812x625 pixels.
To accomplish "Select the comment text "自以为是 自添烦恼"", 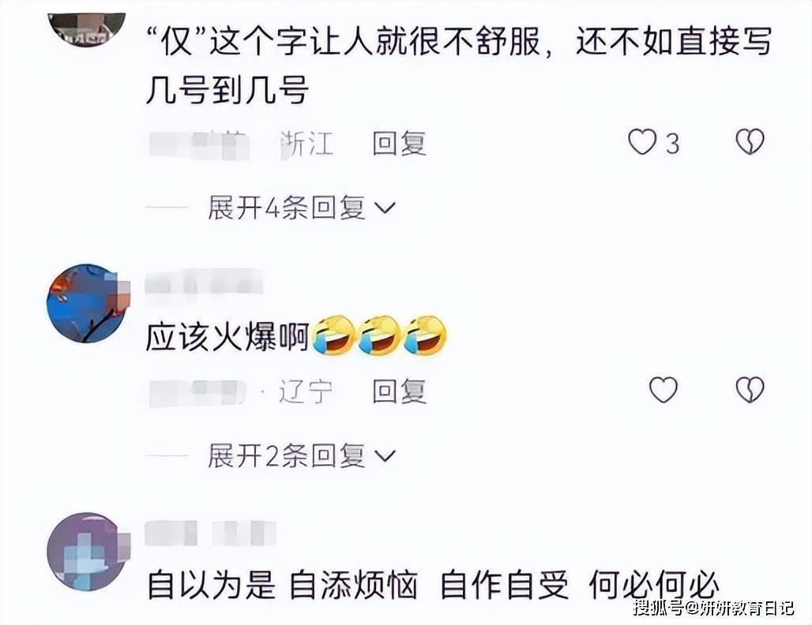I will point(282,586).
